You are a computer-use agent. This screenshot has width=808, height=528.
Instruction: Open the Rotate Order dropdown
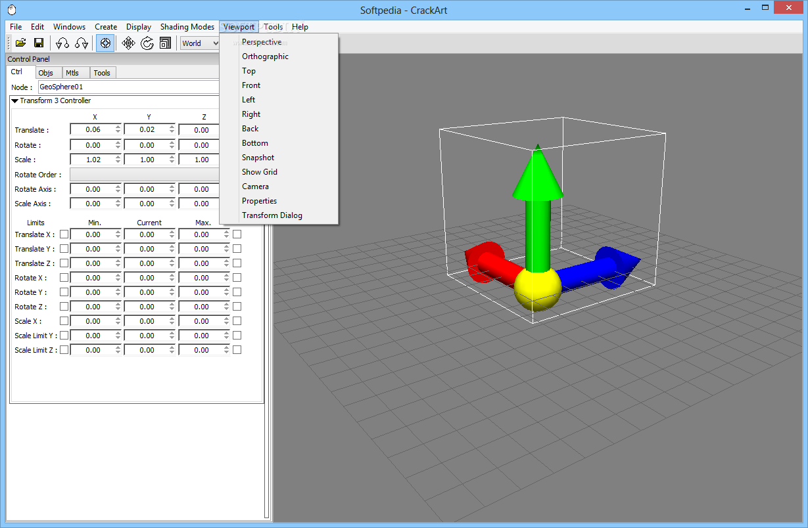tap(145, 175)
